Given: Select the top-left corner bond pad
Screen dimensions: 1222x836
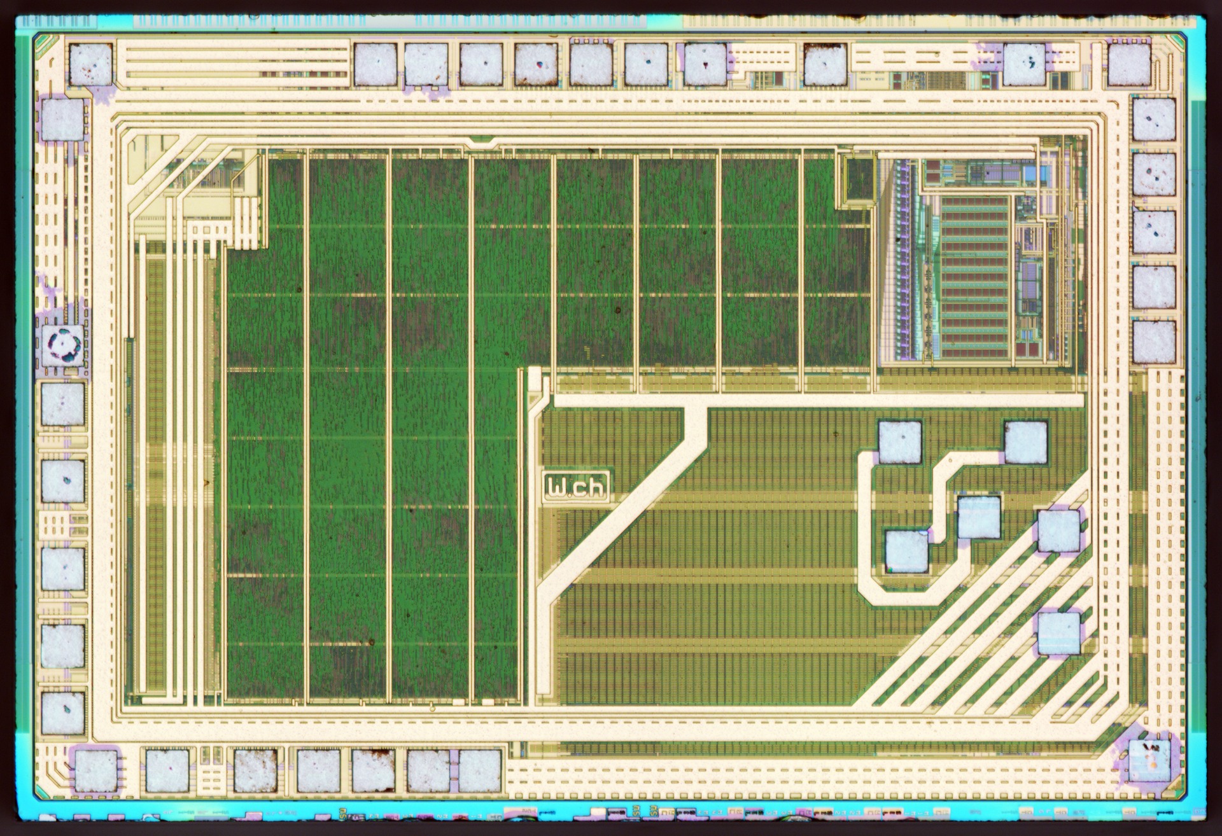Looking at the screenshot, I should point(90,64).
